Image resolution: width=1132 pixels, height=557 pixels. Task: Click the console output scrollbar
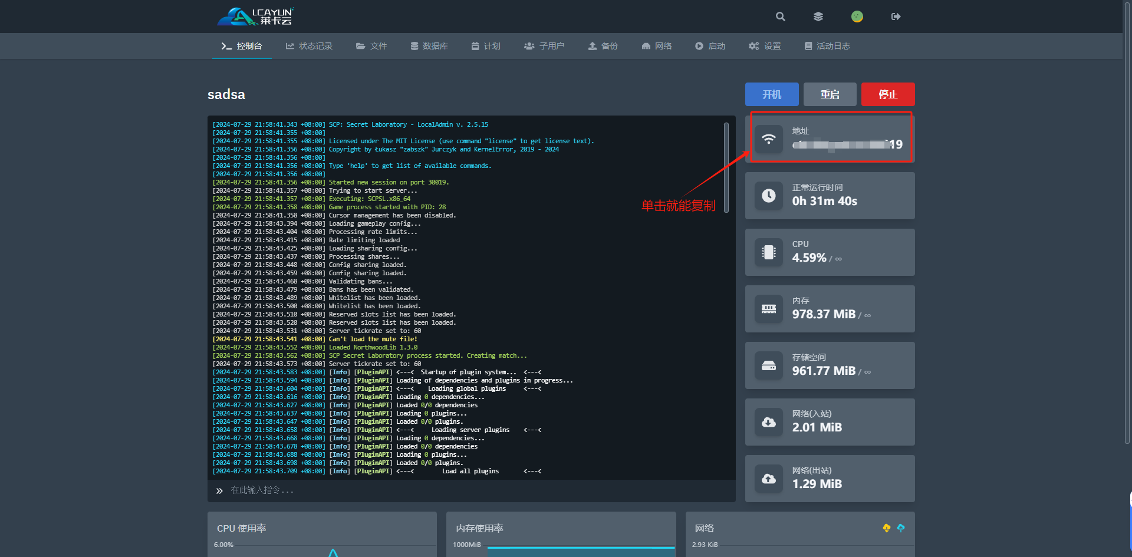click(726, 167)
